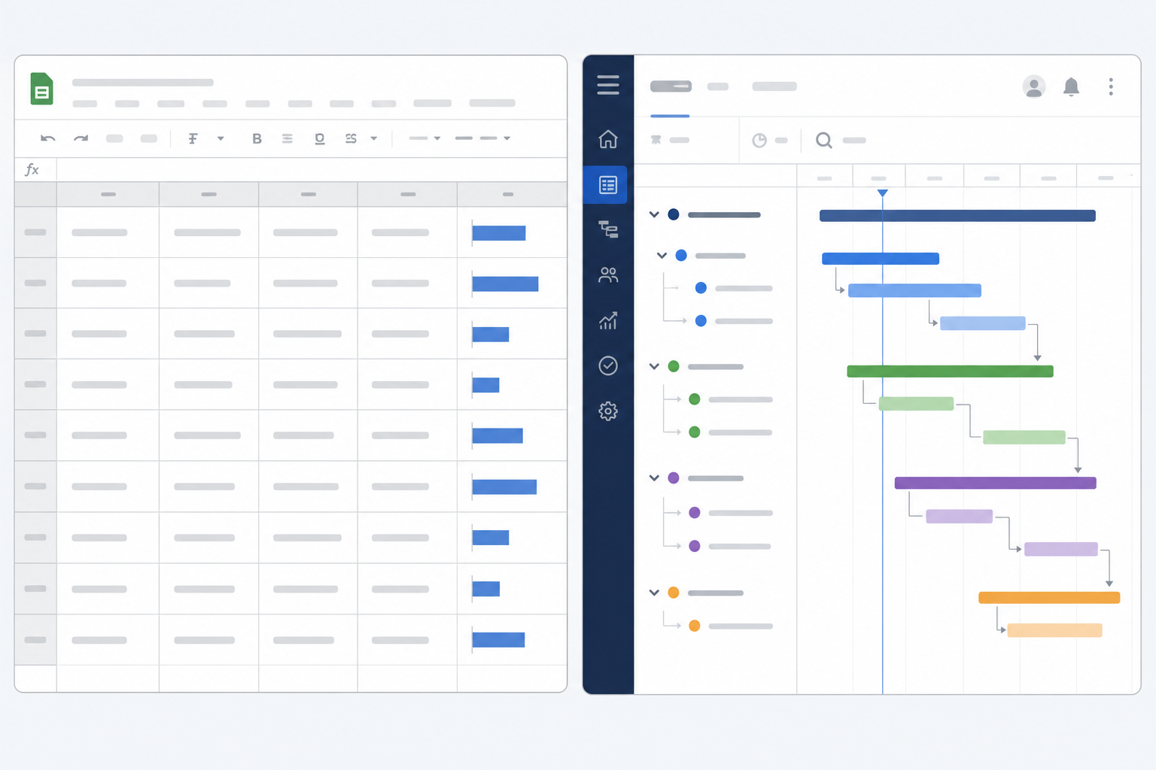
Task: Open settings gear in the sidebar
Action: pyautogui.click(x=608, y=411)
